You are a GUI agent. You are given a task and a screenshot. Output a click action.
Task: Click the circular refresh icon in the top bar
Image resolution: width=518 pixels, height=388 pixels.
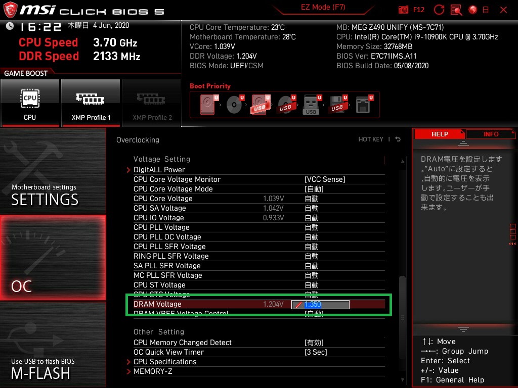pyautogui.click(x=439, y=10)
